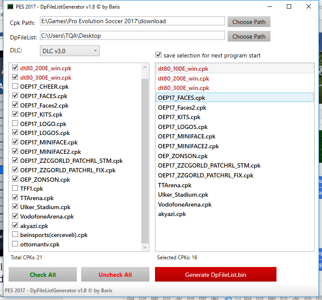Image resolution: width=322 pixels, height=300 pixels.
Task: Click Selected CPKs: 16 label
Action: (177, 257)
